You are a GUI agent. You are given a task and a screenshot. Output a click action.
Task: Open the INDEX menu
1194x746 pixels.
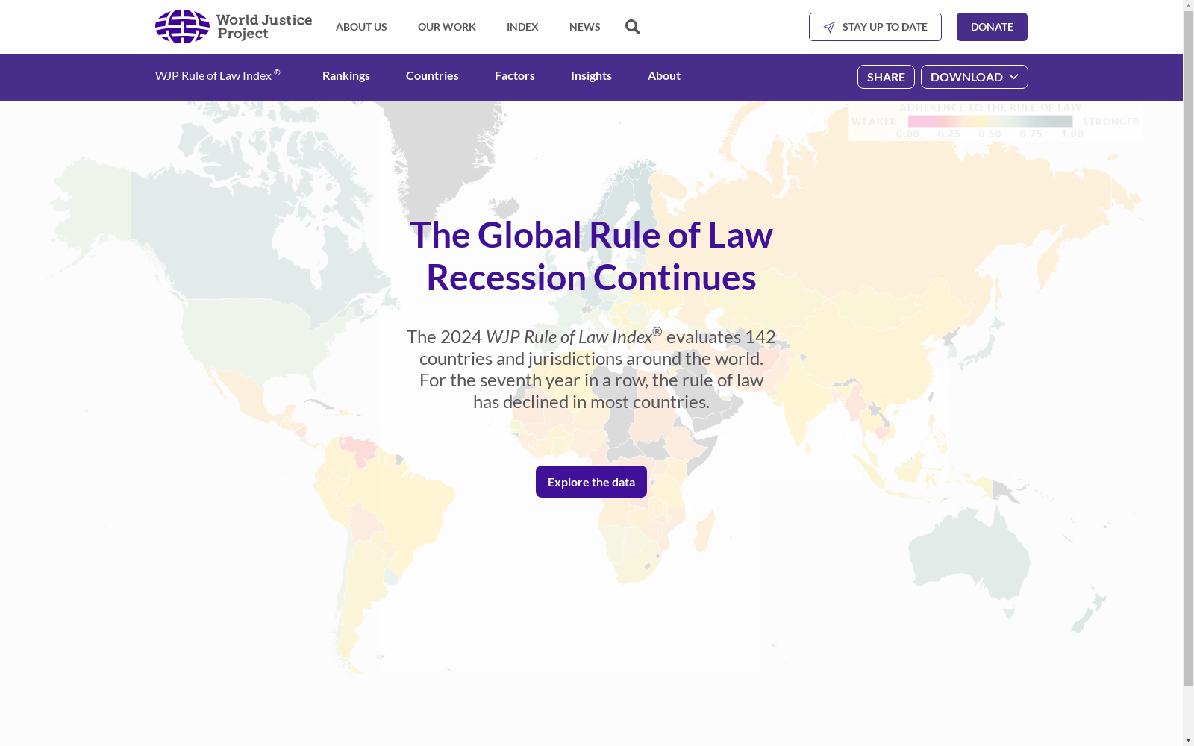click(x=522, y=27)
